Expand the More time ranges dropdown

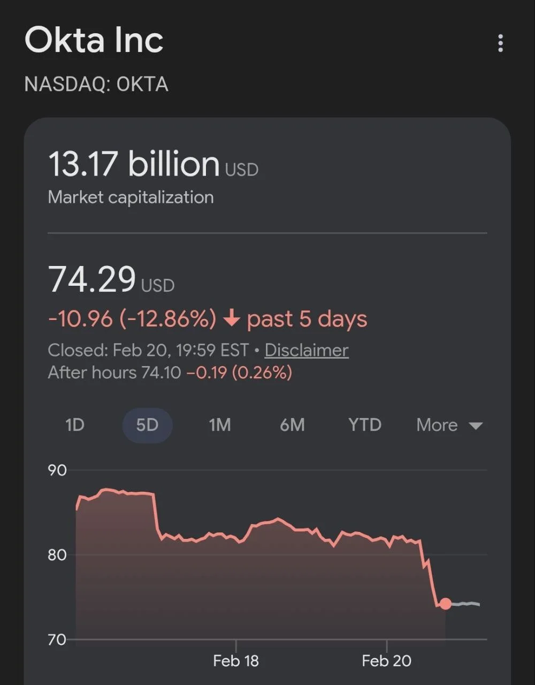tap(449, 425)
